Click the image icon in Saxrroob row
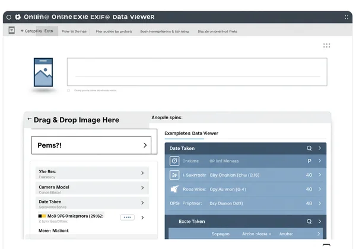 click(174, 175)
